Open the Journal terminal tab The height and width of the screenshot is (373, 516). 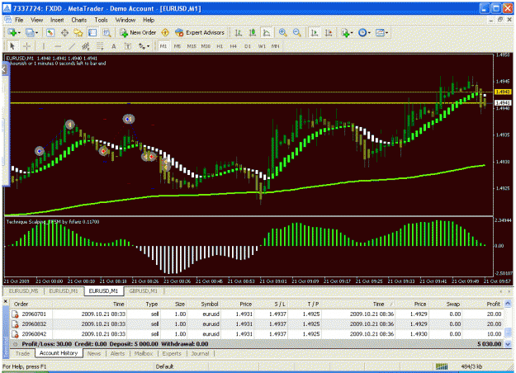coord(200,353)
